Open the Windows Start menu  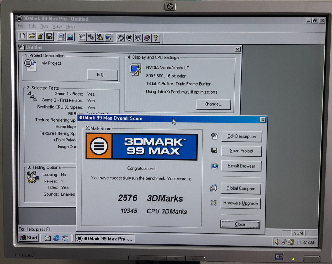(29, 238)
